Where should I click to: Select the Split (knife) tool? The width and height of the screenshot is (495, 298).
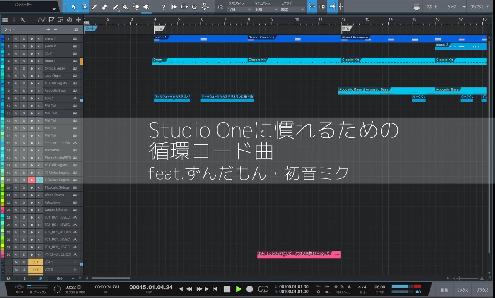click(95, 7)
